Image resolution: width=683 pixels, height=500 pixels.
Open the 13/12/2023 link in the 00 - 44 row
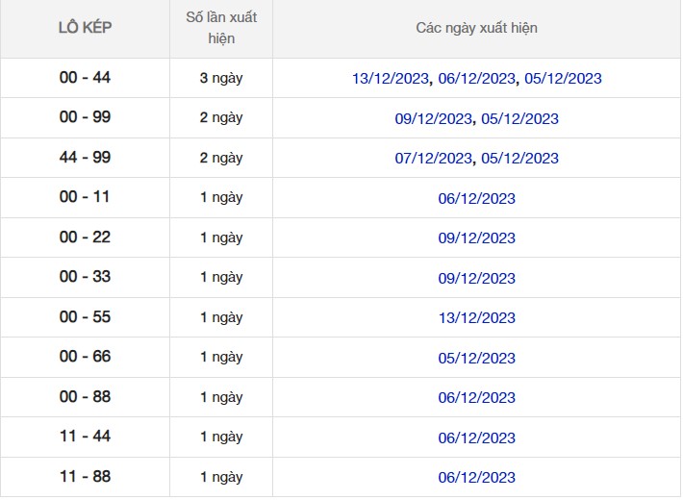(x=392, y=79)
